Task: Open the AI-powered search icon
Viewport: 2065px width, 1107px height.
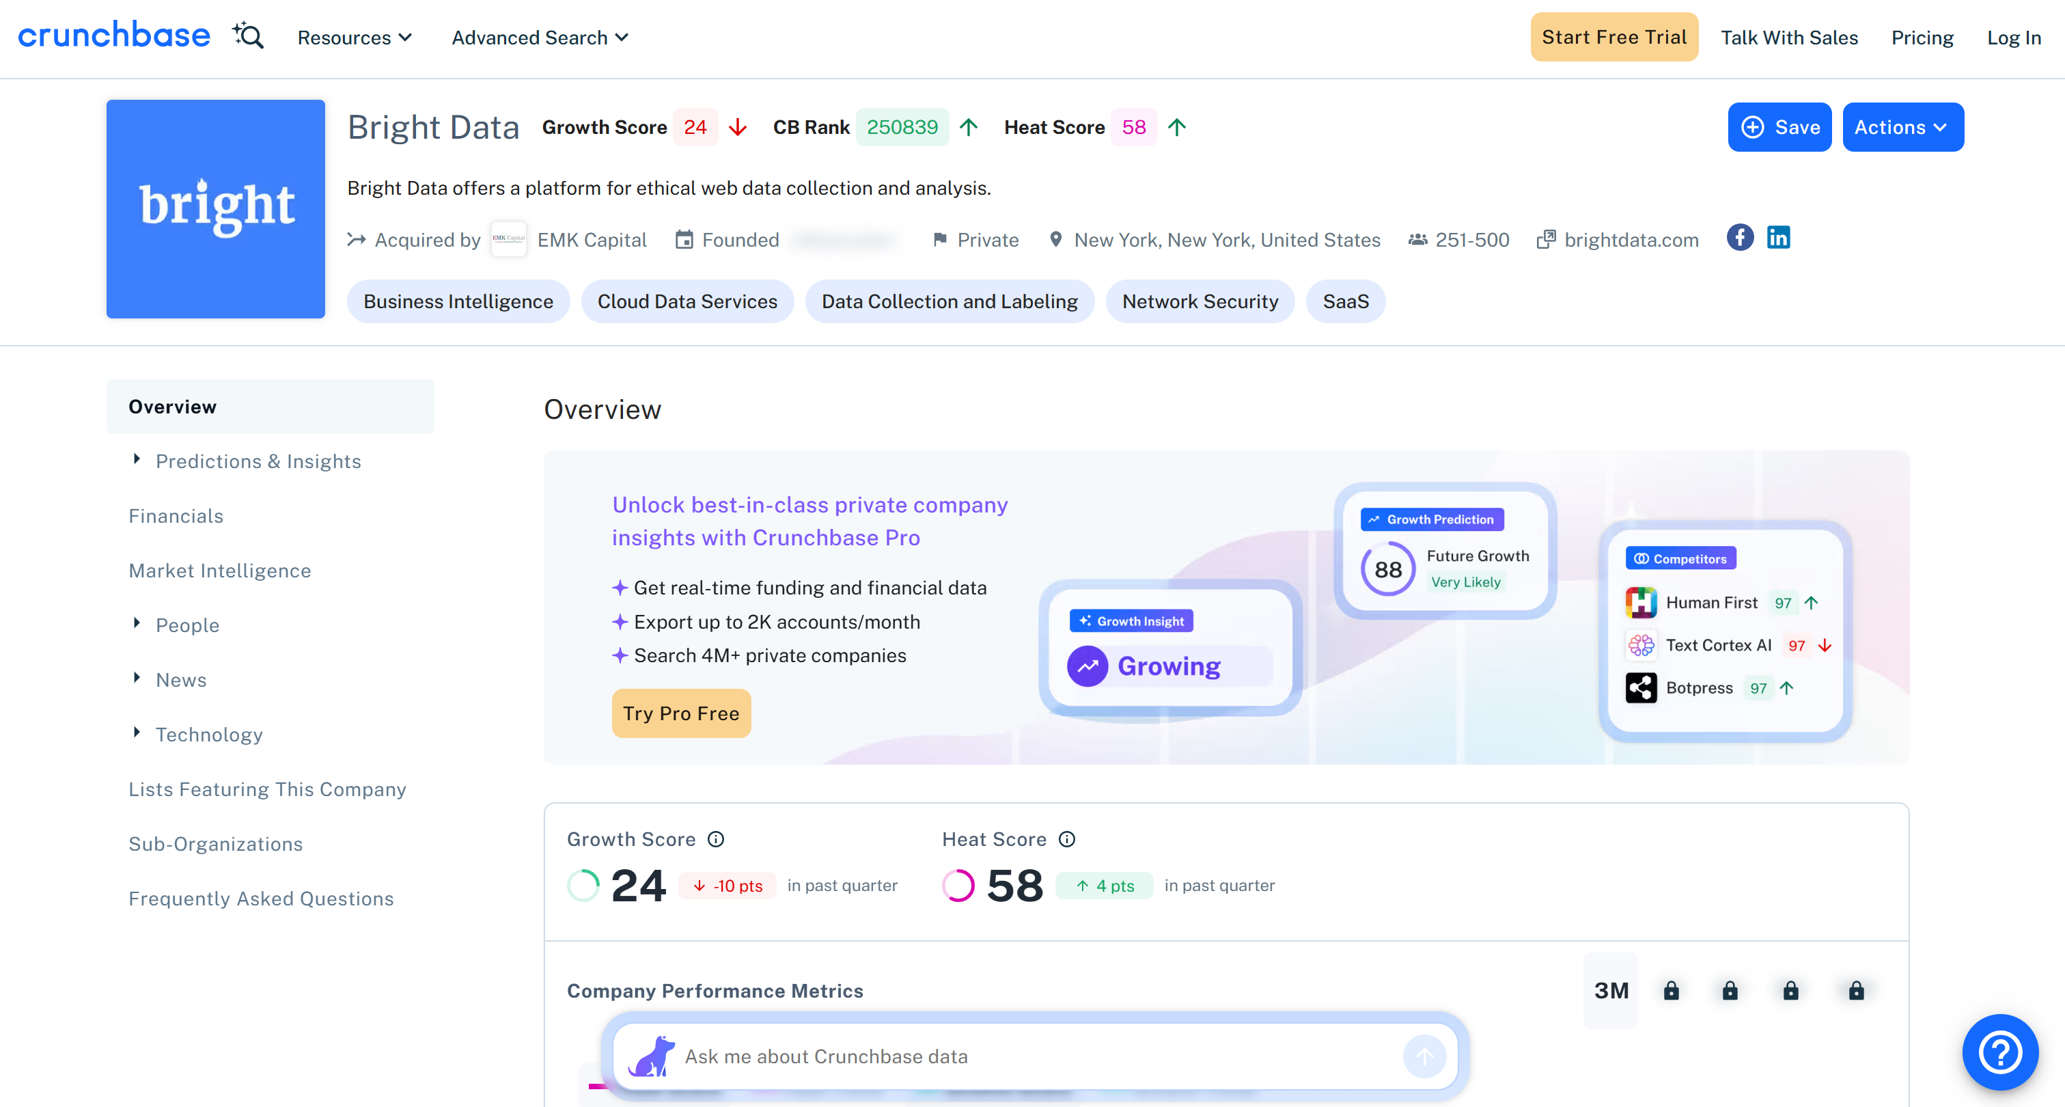Action: pyautogui.click(x=248, y=36)
